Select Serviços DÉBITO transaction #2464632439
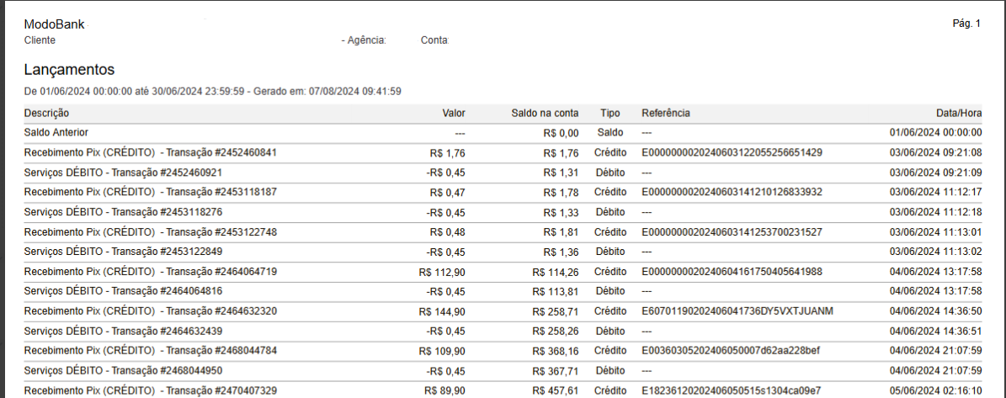1006x398 pixels. 123,331
